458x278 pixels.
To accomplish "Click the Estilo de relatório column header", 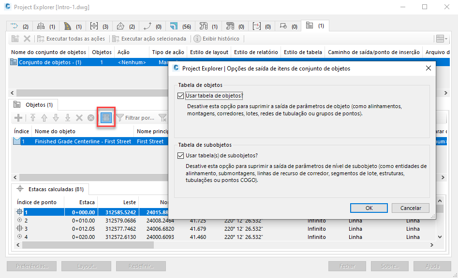I will point(256,52).
